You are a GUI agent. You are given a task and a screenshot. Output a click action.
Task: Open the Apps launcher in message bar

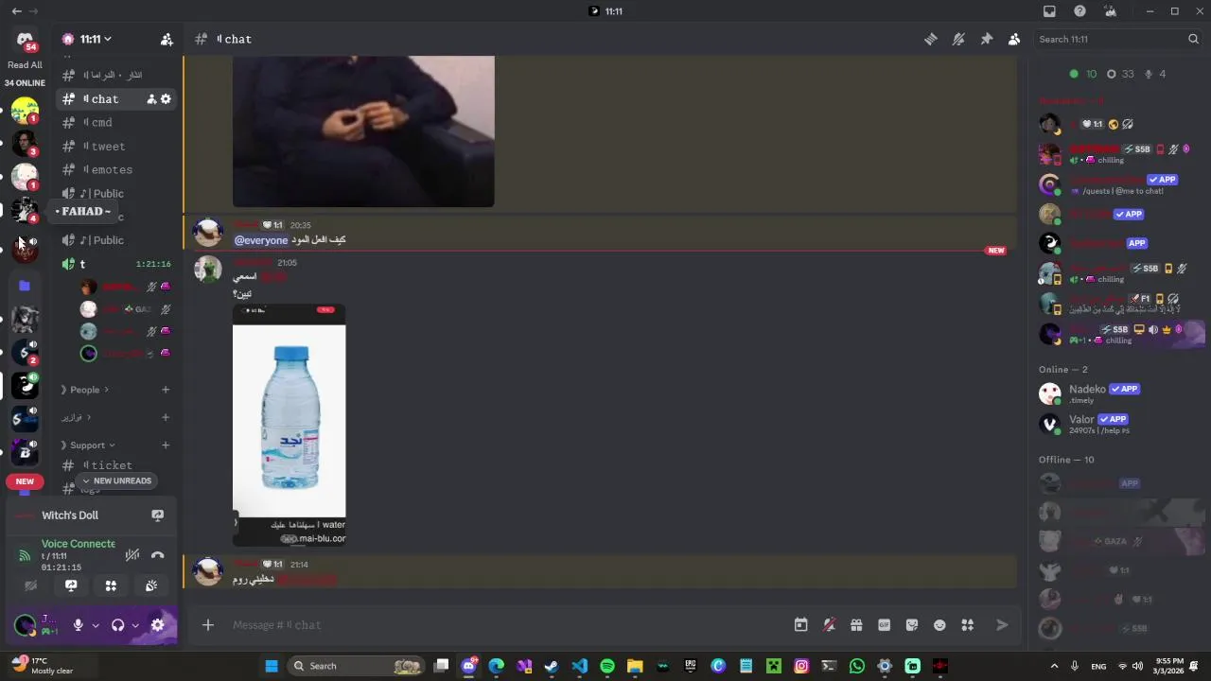[x=967, y=625]
